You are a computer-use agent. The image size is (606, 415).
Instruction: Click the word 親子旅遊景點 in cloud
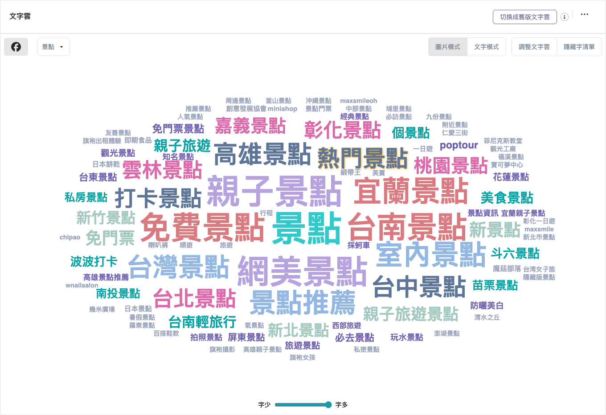pos(411,314)
